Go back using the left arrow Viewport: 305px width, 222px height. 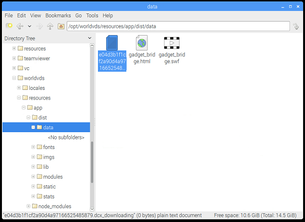[x=20, y=26]
